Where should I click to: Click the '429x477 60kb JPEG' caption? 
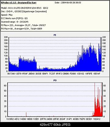click(x=55, y=125)
